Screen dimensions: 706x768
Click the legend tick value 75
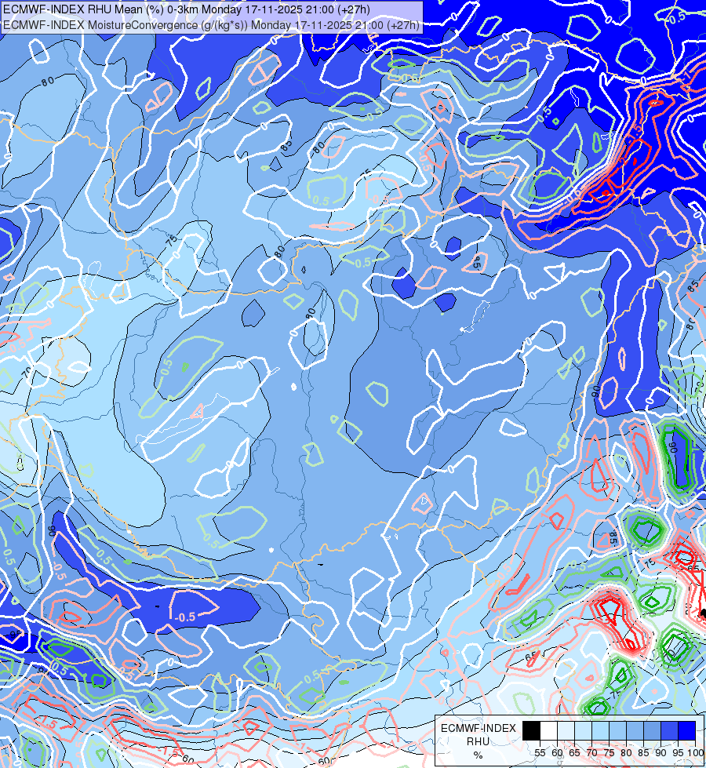tap(609, 753)
